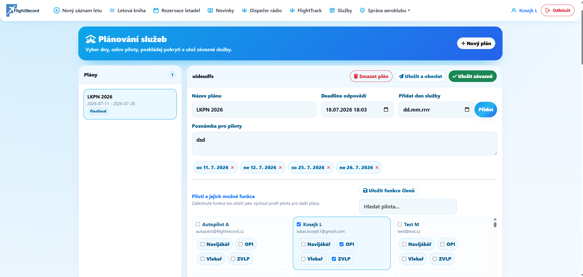Click the radio icon beside Dispečer rádio

pos(244,10)
